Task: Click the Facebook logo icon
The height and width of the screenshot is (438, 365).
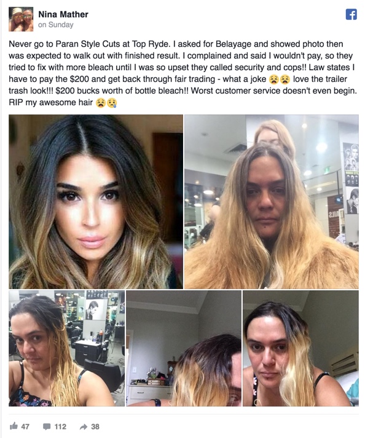Action: click(351, 14)
